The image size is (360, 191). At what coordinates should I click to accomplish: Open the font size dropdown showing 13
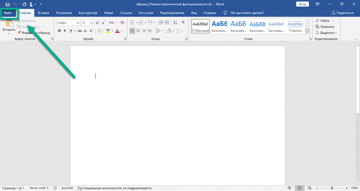tap(91, 23)
